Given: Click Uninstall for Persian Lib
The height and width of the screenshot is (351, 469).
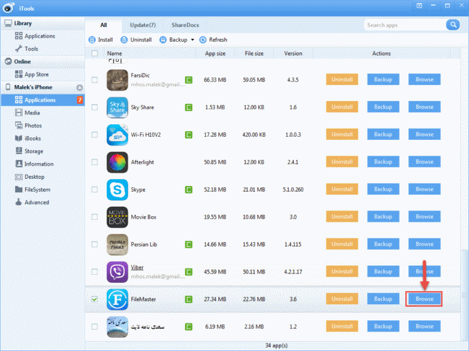Looking at the screenshot, I should click(342, 244).
